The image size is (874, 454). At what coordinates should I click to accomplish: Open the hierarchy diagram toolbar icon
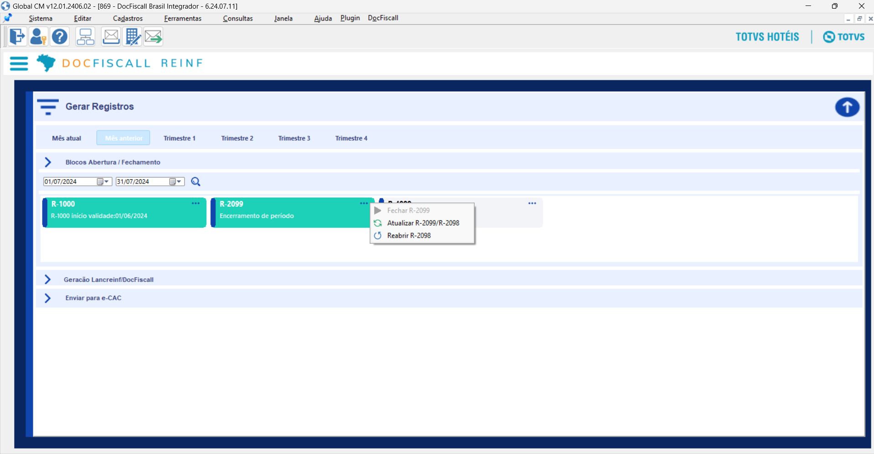coord(85,37)
